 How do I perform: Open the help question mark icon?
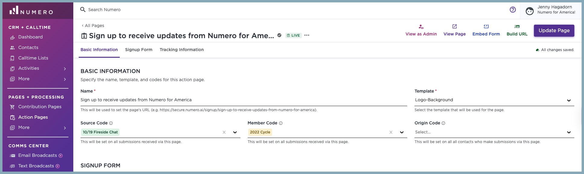513,10
